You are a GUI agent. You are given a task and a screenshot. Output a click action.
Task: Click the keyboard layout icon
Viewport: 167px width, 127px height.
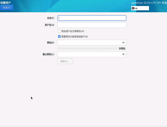(133, 8)
